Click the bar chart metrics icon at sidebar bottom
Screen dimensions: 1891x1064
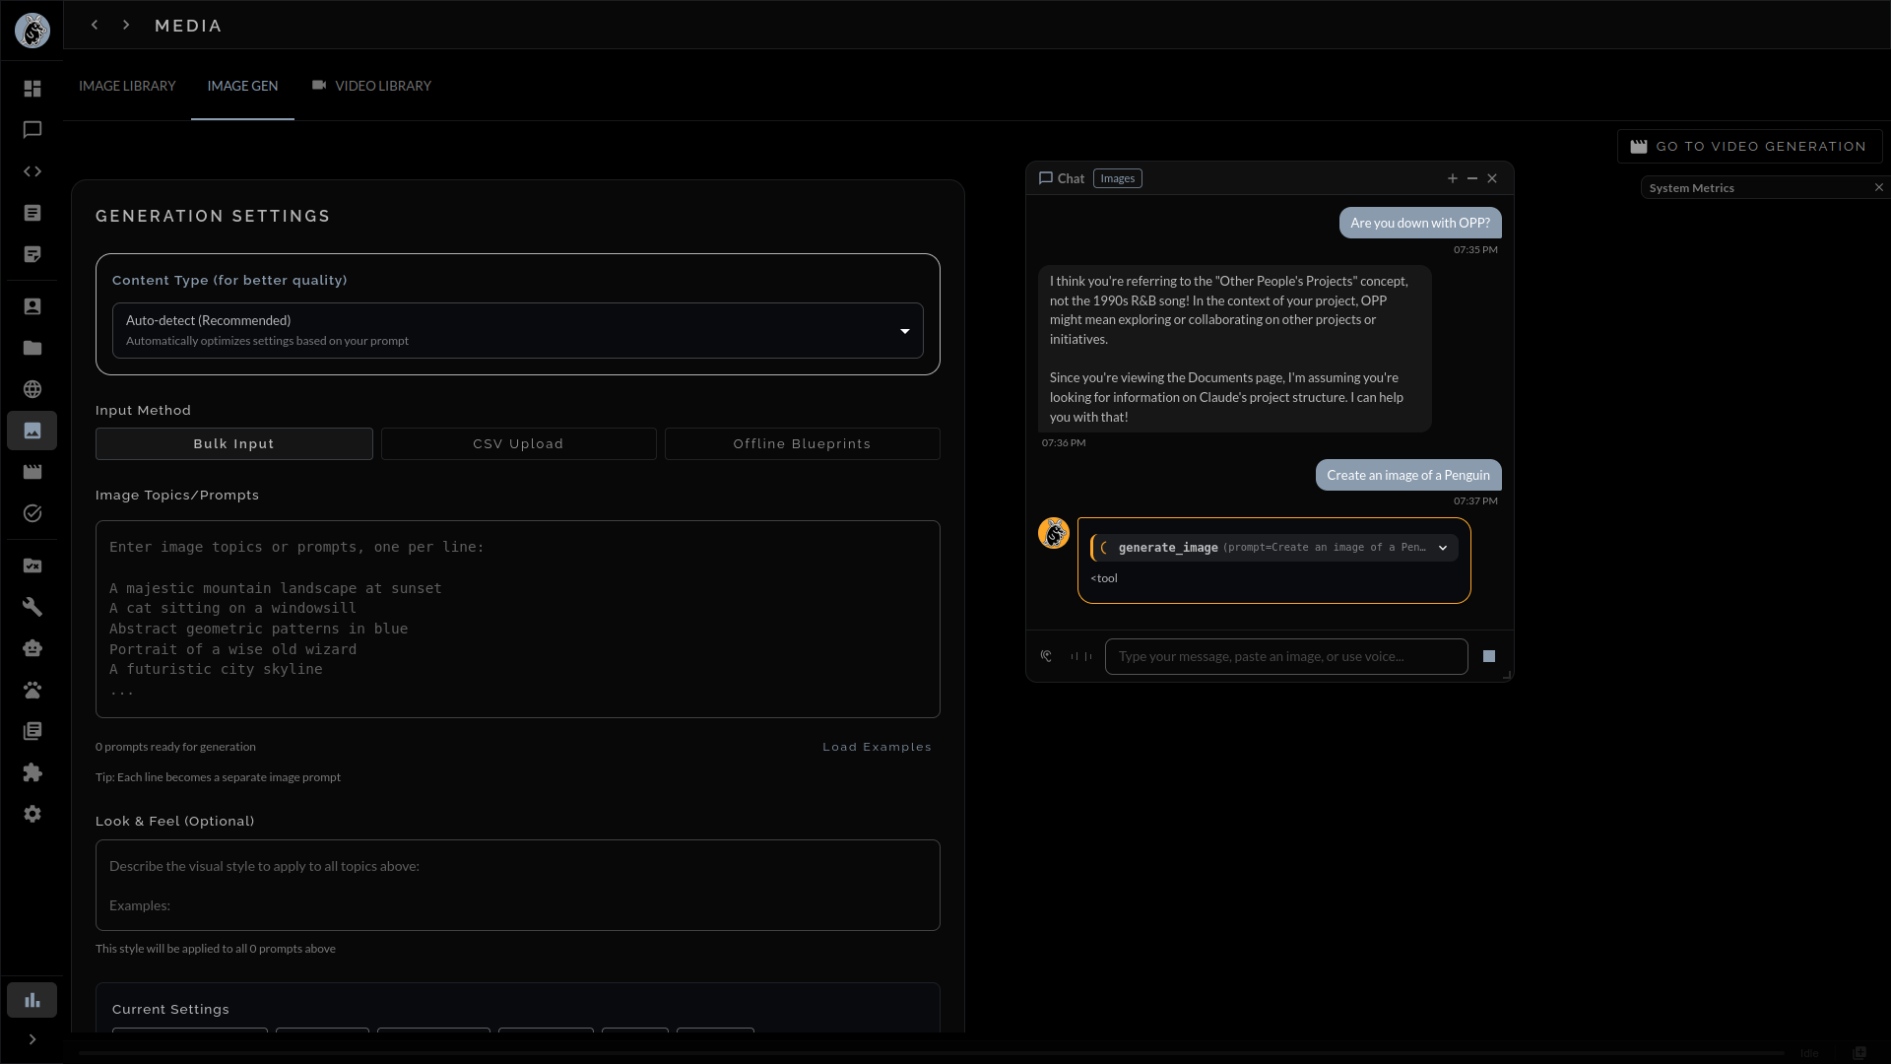pyautogui.click(x=32, y=999)
